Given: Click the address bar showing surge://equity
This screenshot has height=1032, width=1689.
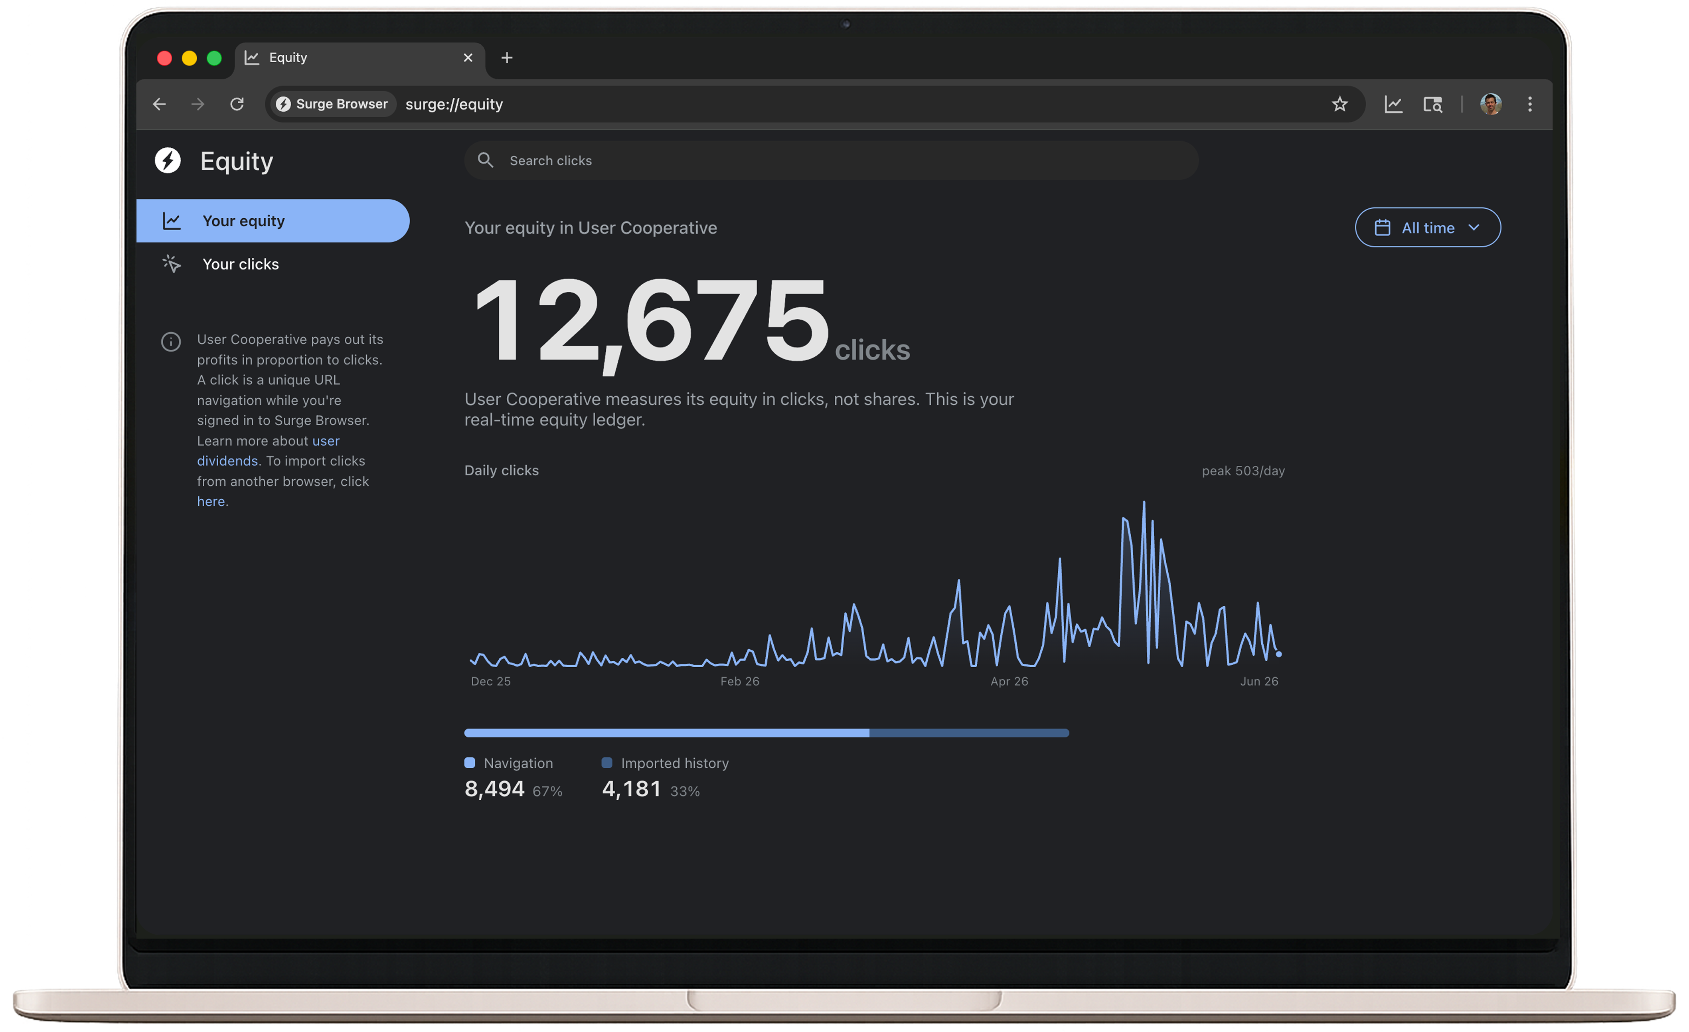Looking at the screenshot, I should point(815,104).
